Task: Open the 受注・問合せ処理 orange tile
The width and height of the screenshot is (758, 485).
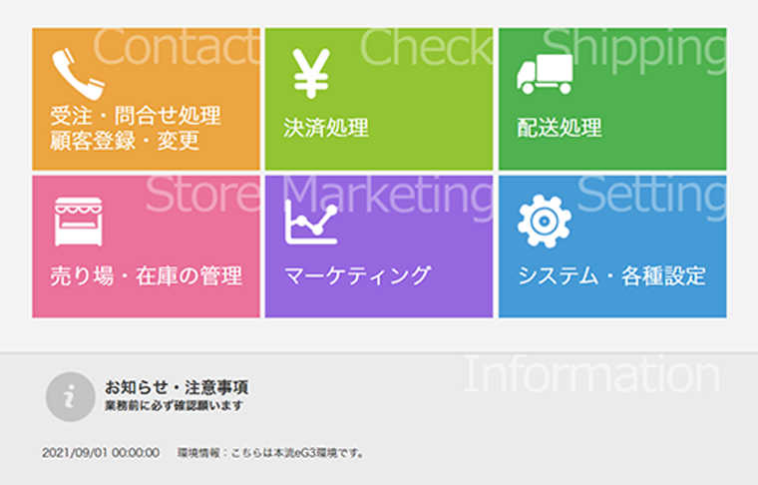Action: click(146, 99)
